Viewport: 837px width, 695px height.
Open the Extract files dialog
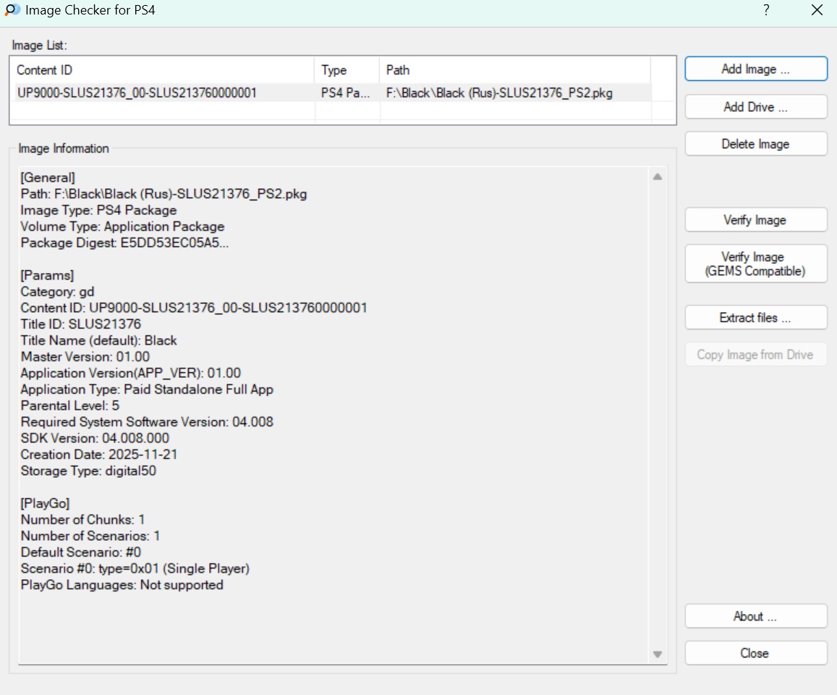pyautogui.click(x=755, y=318)
